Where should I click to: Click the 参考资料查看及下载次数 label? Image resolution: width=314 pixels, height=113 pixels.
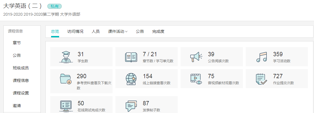[94, 86]
